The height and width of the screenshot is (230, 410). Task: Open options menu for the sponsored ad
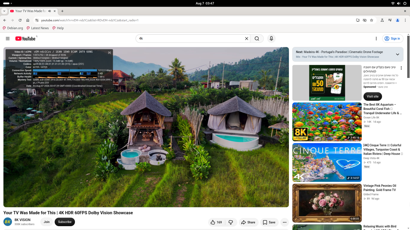[x=401, y=68]
